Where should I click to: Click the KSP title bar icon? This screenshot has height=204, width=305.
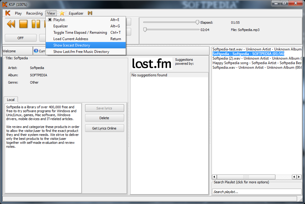5,4
